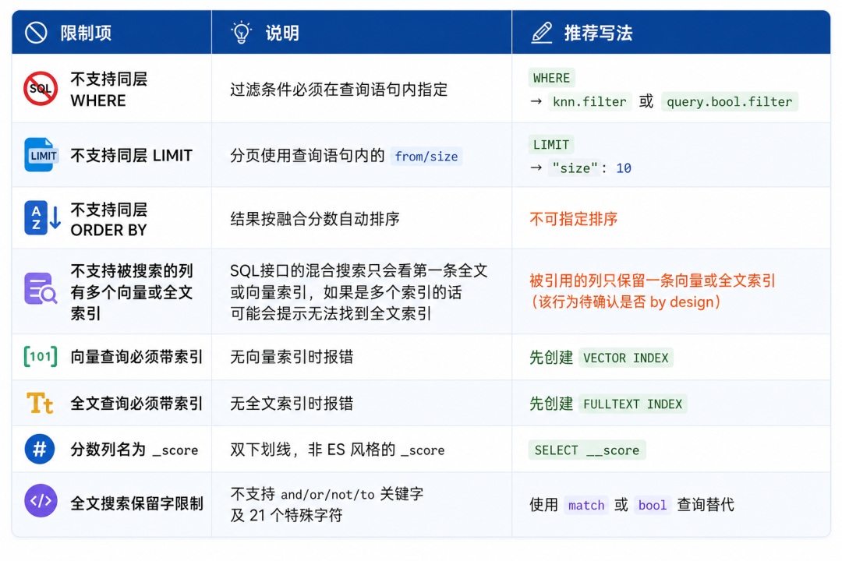Click the 推荐写法 column header text
The width and height of the screenshot is (842, 561).
pyautogui.click(x=598, y=34)
